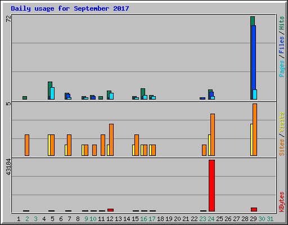Click the yellow Visits bar for day 29
This screenshot has height=225, width=288.
point(251,139)
